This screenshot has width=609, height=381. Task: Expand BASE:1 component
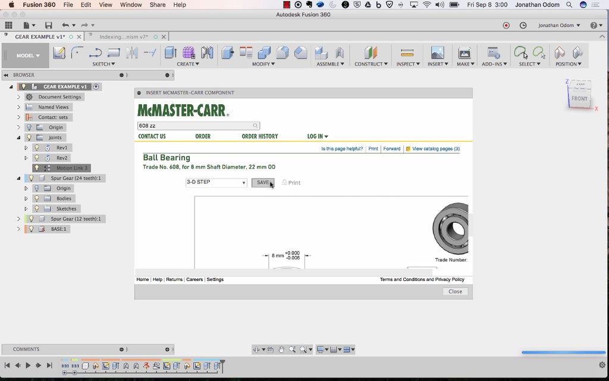point(18,229)
